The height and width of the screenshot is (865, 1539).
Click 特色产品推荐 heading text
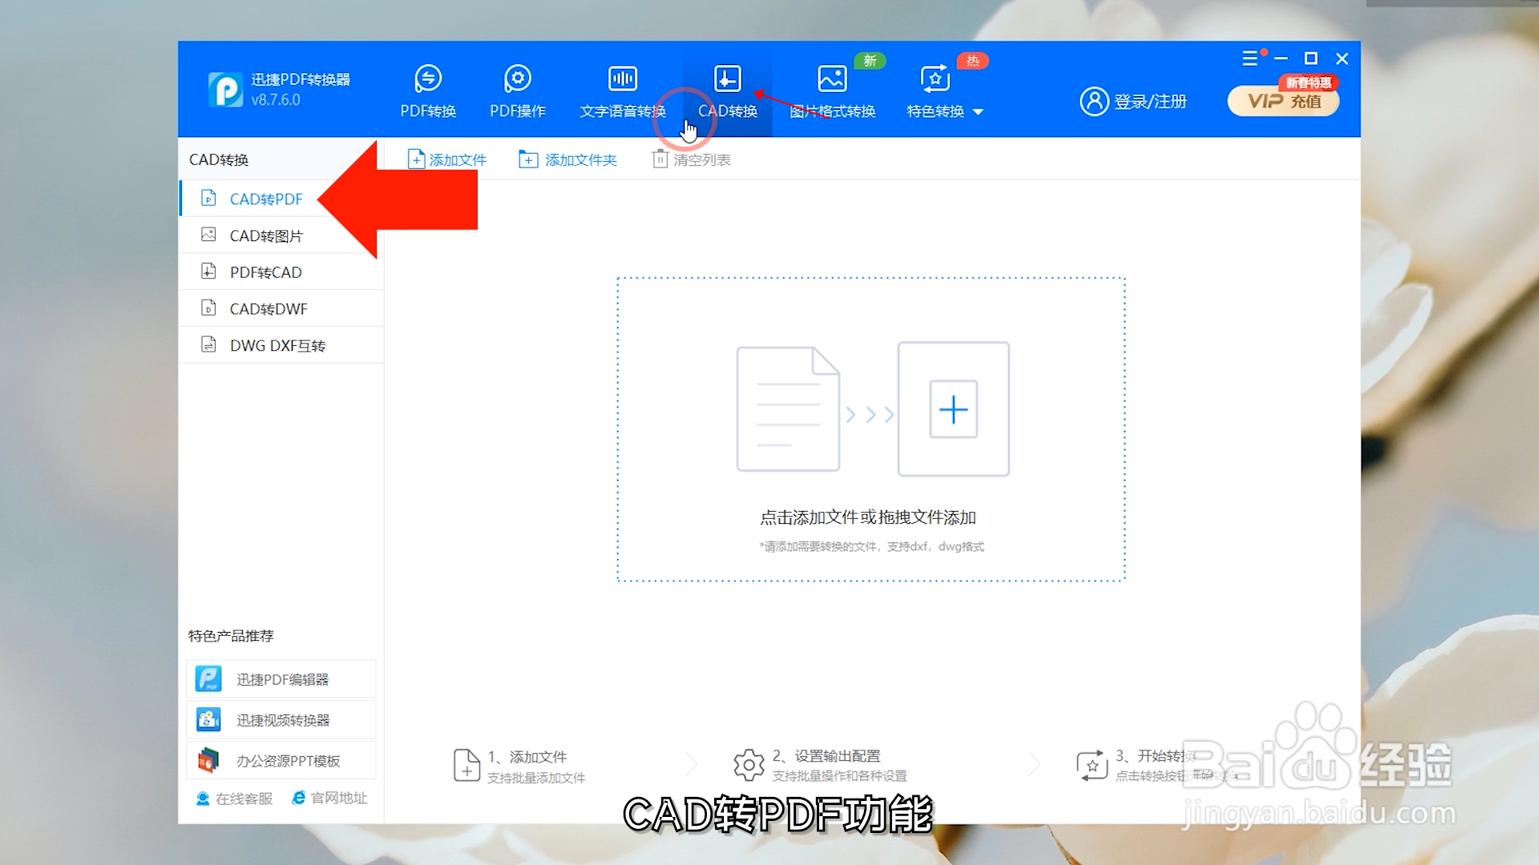tap(231, 636)
